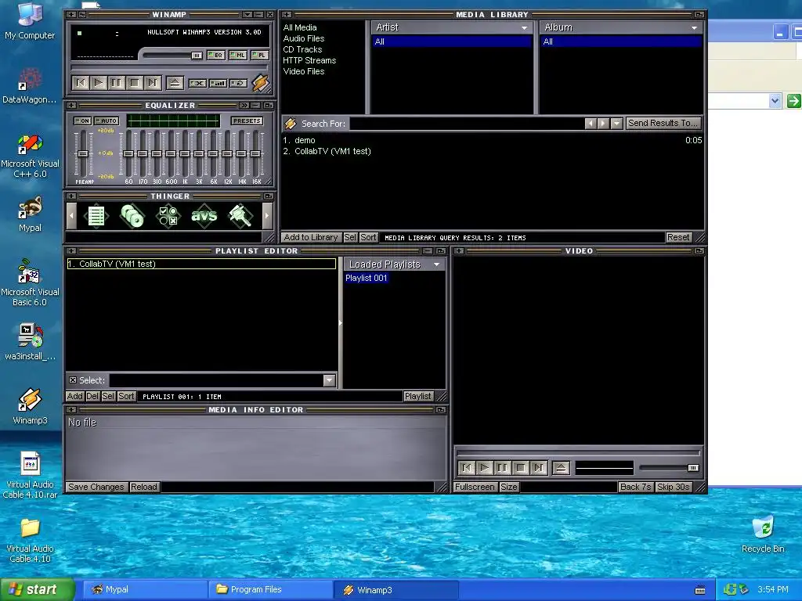Open Winamp title bar dropdown arrow
Image resolution: width=802 pixels, height=601 pixels.
pos(247,14)
